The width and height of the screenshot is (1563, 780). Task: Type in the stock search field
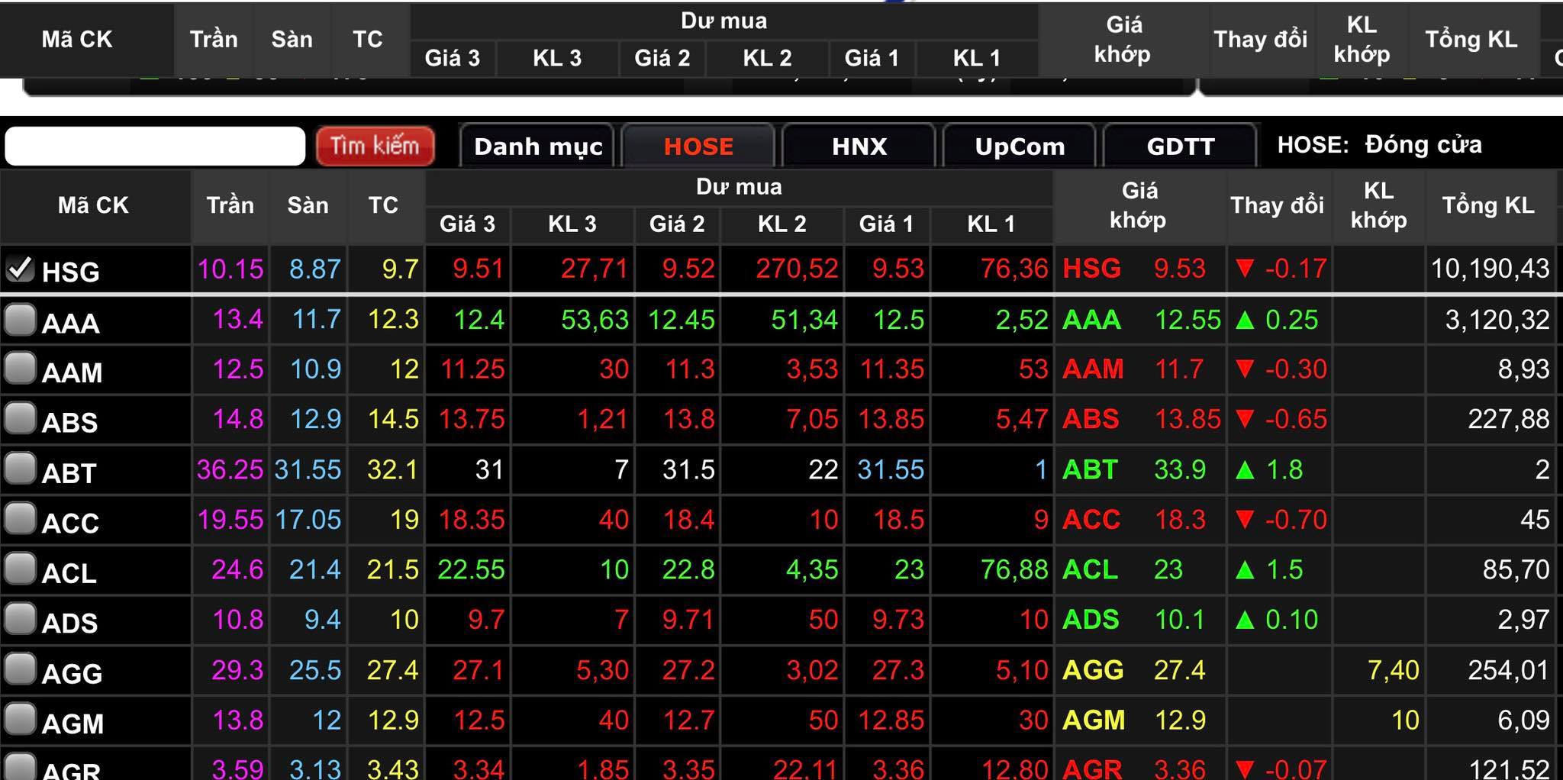(155, 146)
